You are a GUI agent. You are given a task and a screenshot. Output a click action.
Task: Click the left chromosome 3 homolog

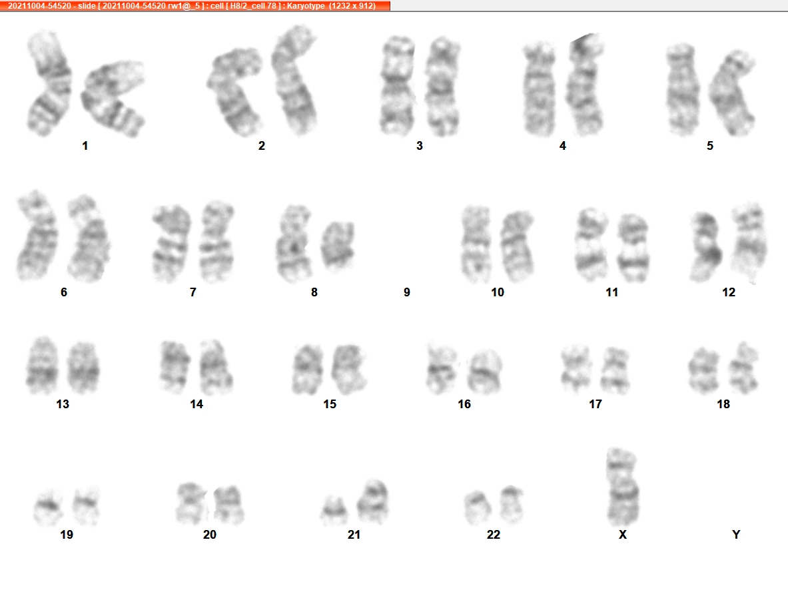point(398,85)
